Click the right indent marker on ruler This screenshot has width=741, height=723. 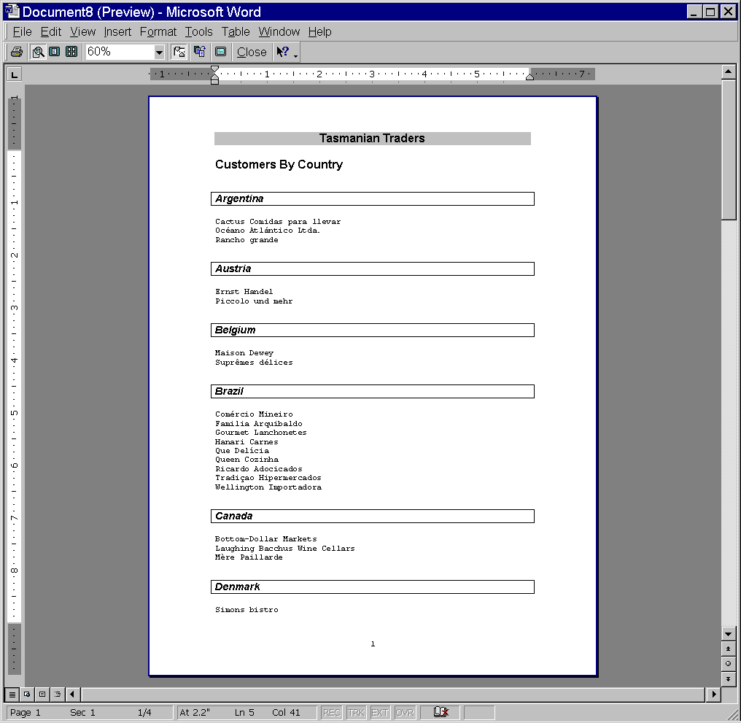click(529, 77)
